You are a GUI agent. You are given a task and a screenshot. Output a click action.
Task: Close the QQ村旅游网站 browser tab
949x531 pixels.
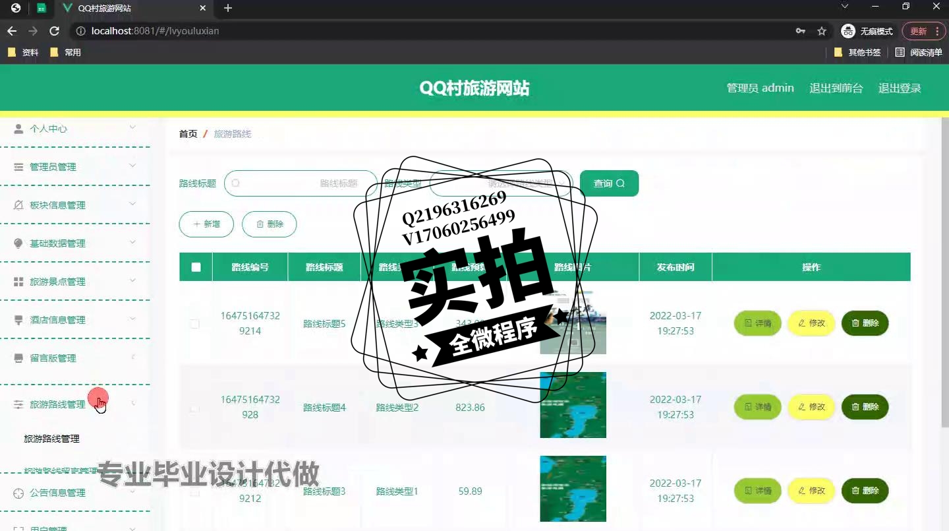click(x=203, y=8)
